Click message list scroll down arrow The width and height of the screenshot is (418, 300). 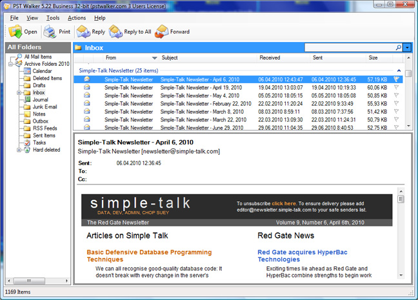408,126
